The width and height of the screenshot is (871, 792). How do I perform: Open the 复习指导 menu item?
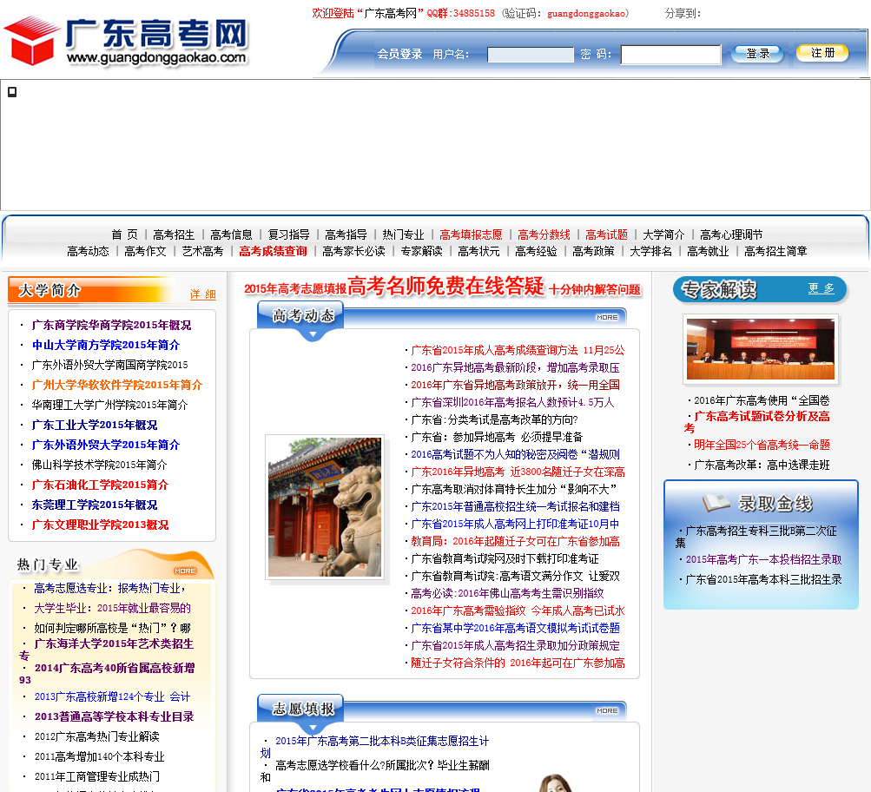[289, 234]
